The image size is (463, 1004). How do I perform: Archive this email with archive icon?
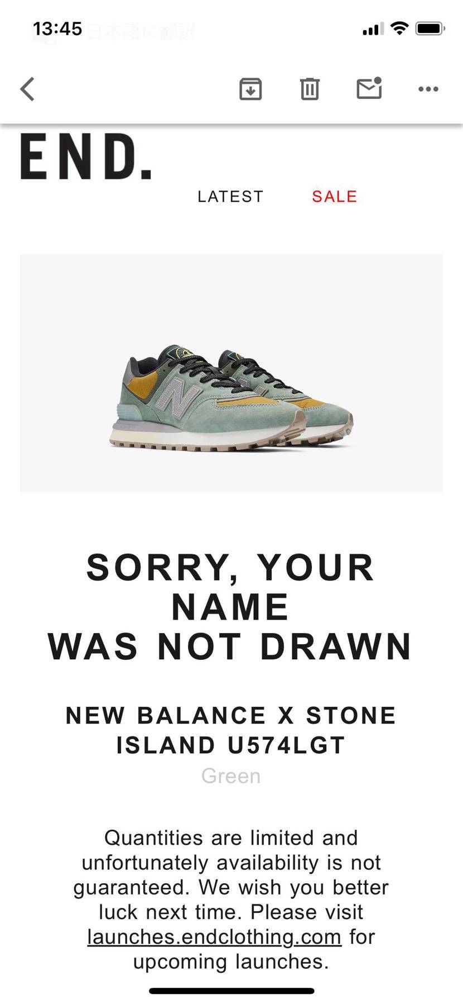pyautogui.click(x=250, y=89)
